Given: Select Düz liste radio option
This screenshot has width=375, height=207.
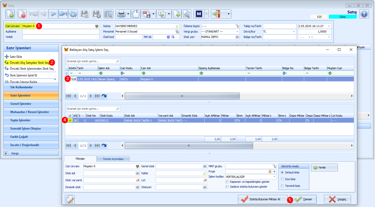Looking at the screenshot, I should click(x=282, y=179).
